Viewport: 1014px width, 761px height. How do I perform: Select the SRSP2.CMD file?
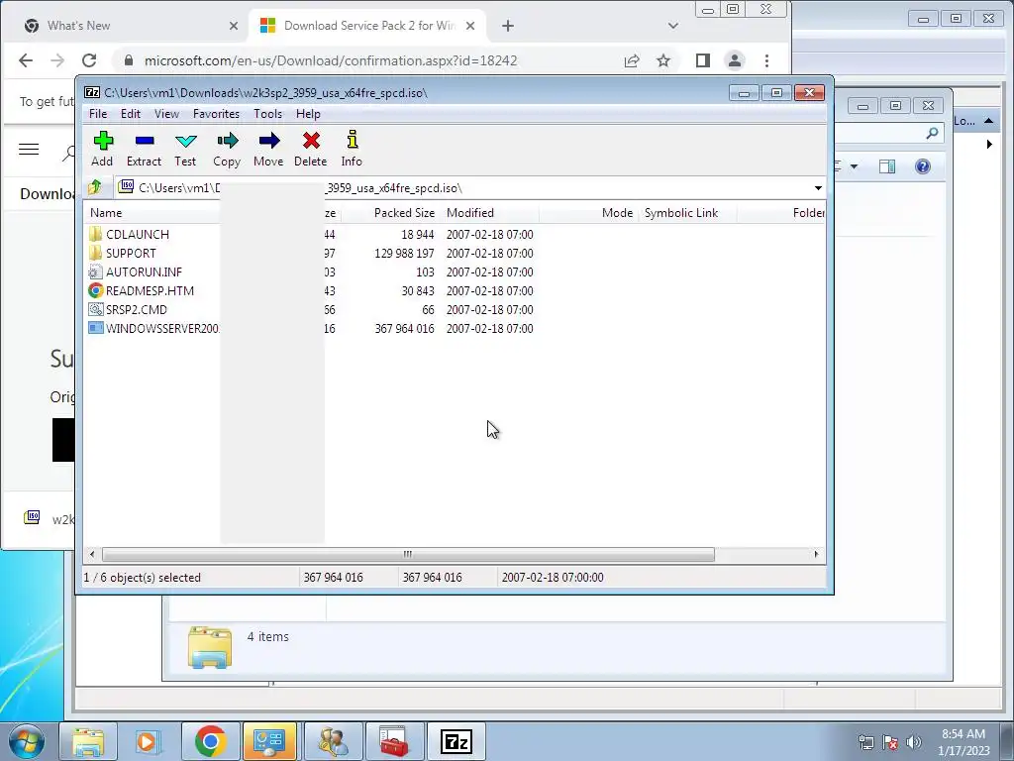tap(136, 309)
